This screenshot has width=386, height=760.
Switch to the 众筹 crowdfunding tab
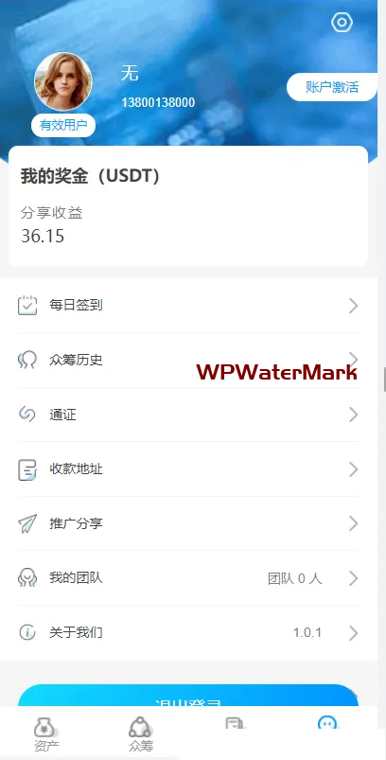[x=140, y=733]
